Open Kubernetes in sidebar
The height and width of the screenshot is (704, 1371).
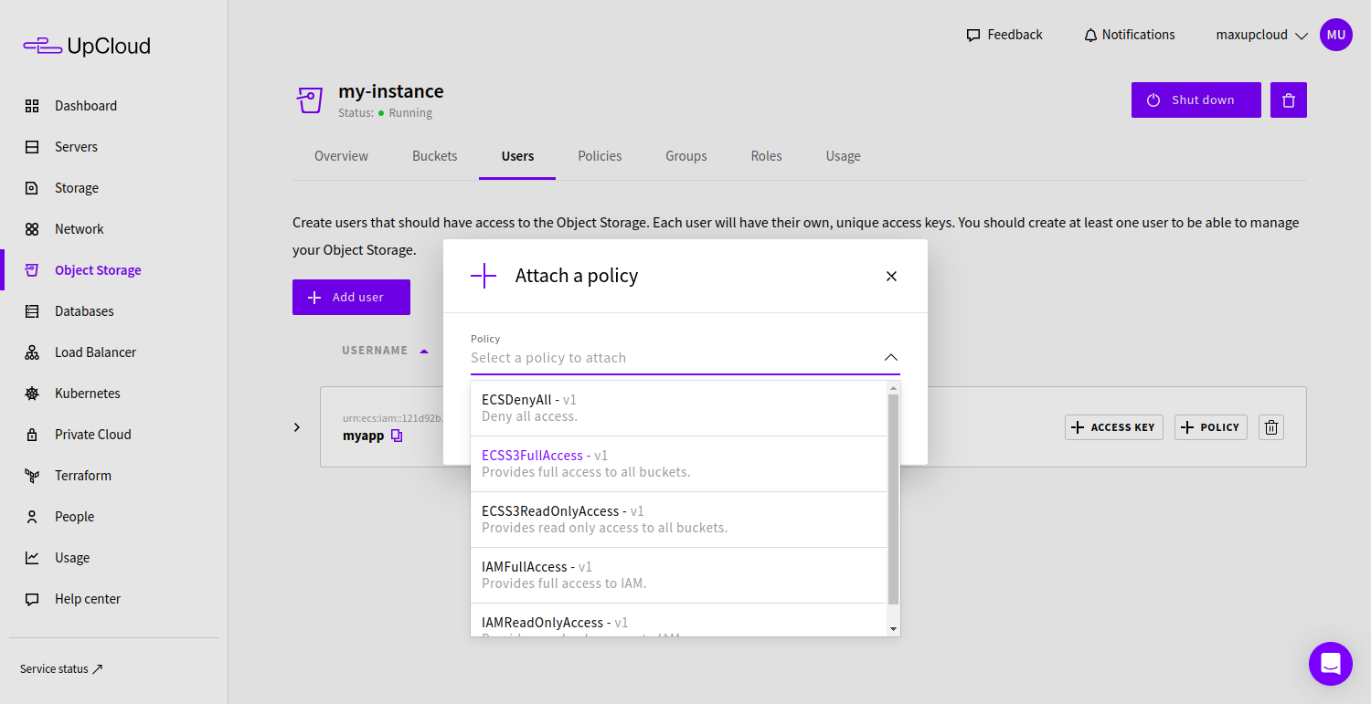(87, 394)
